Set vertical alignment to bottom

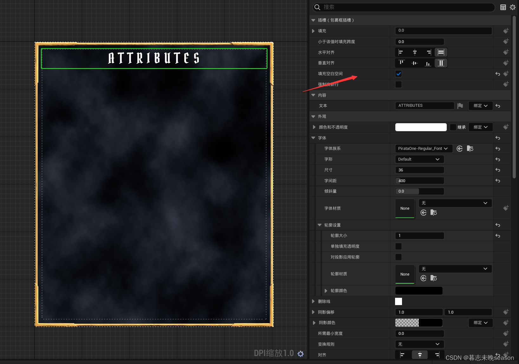point(428,63)
